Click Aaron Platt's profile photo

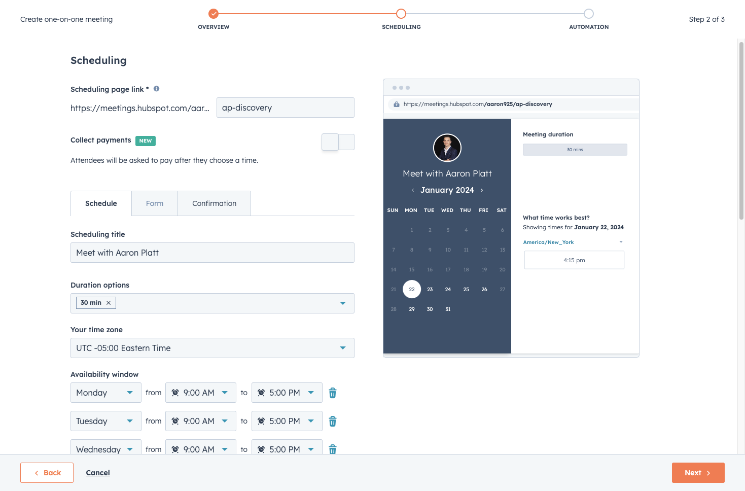click(447, 148)
